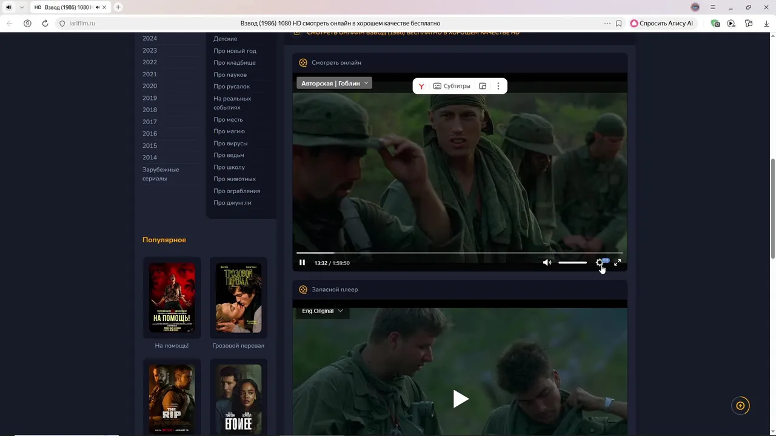776x436 pixels.
Task: Adjust the main player volume slider
Action: (572, 263)
